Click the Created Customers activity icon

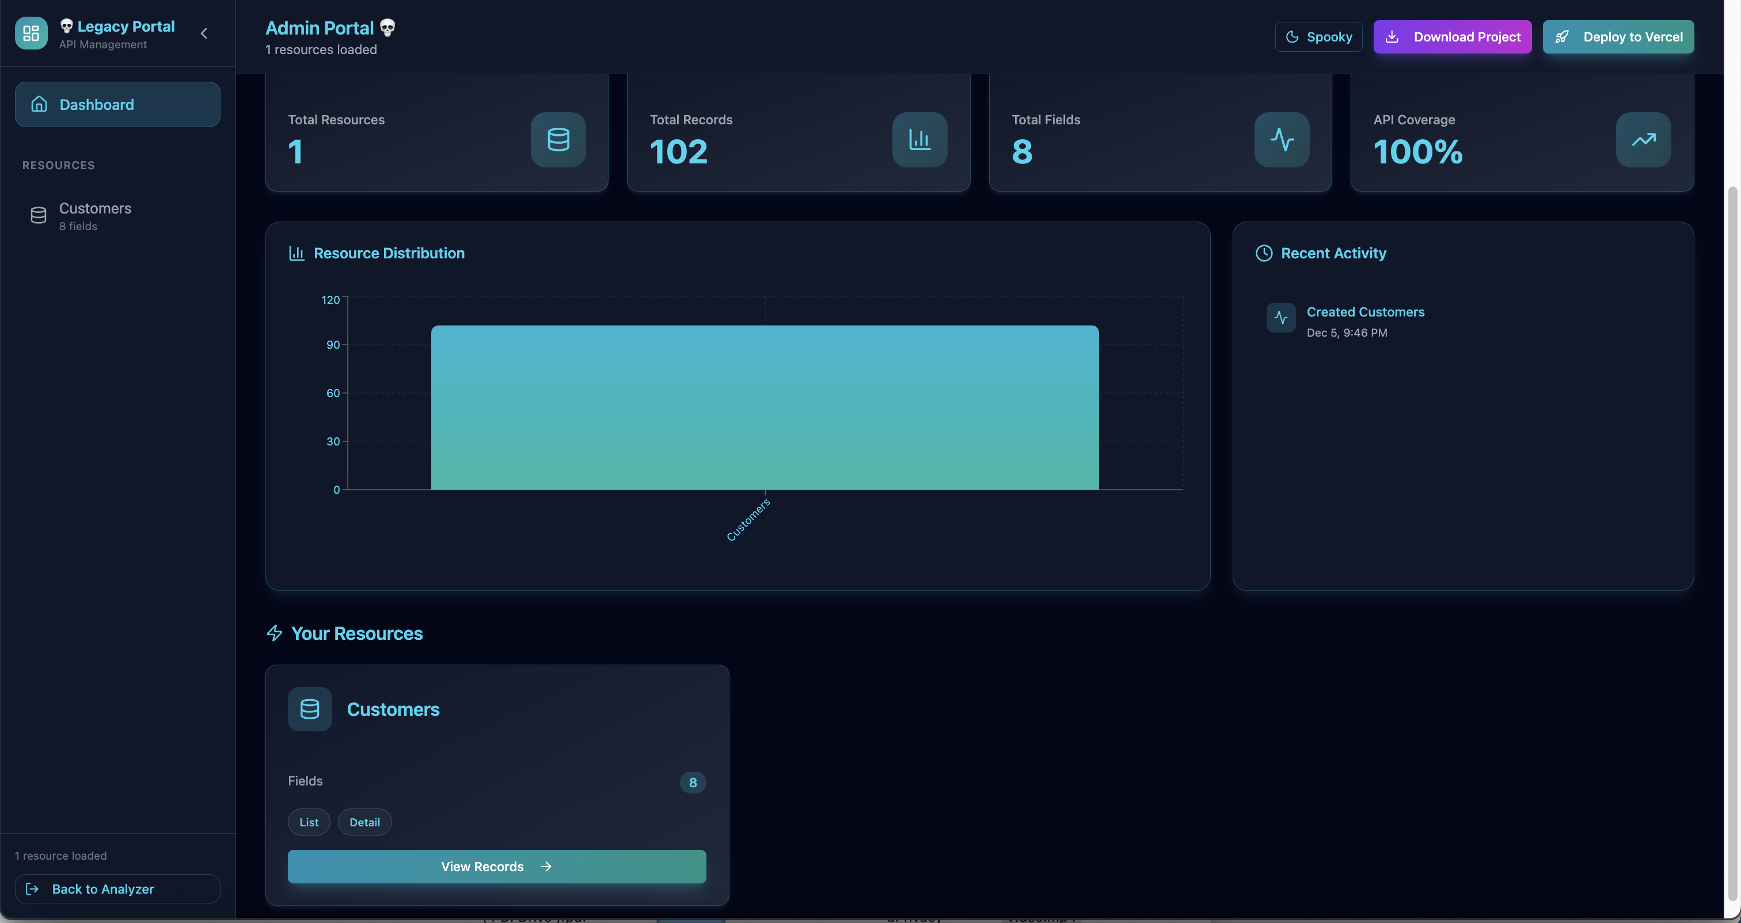(x=1280, y=318)
